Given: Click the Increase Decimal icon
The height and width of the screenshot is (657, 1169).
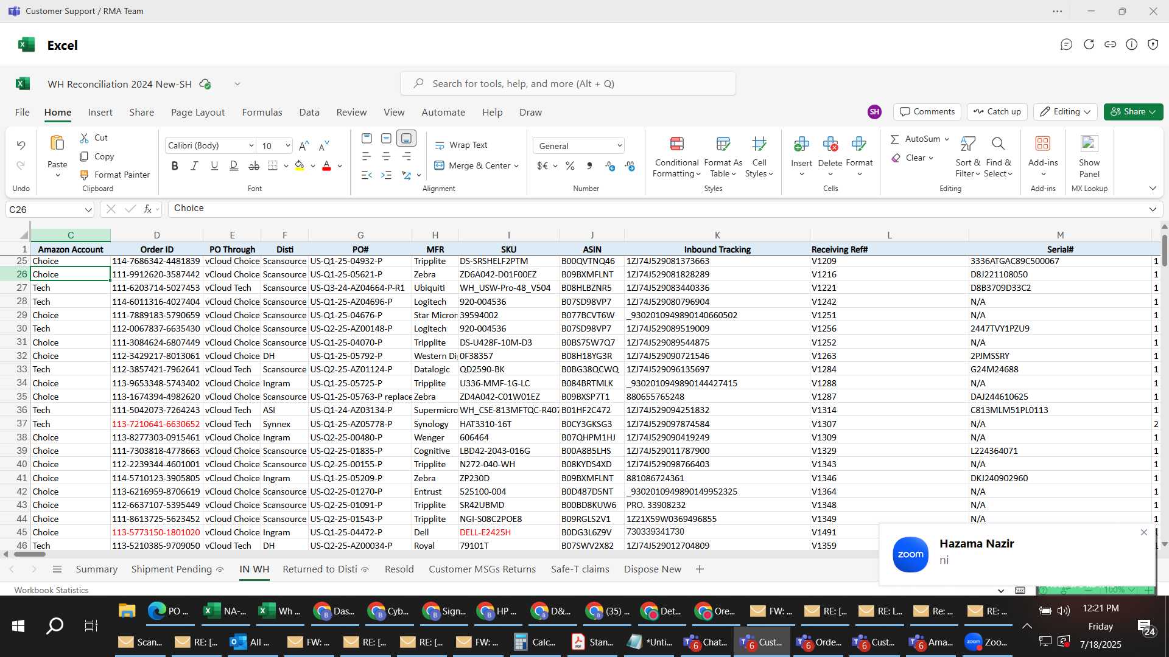Looking at the screenshot, I should click(609, 166).
